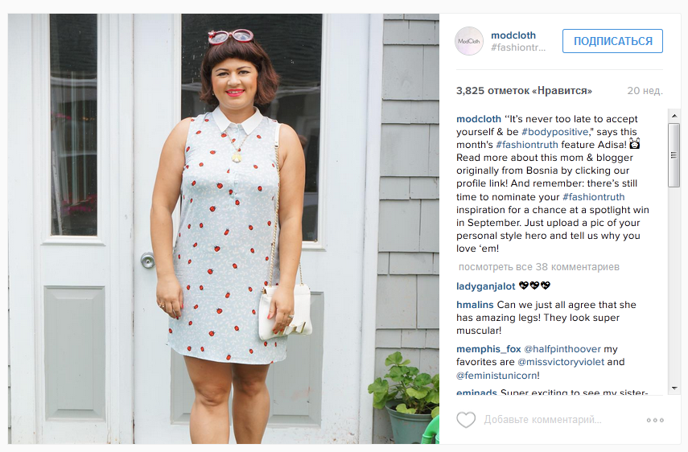Open the three-dots more options menu
This screenshot has height=452, width=688.
pyautogui.click(x=655, y=420)
